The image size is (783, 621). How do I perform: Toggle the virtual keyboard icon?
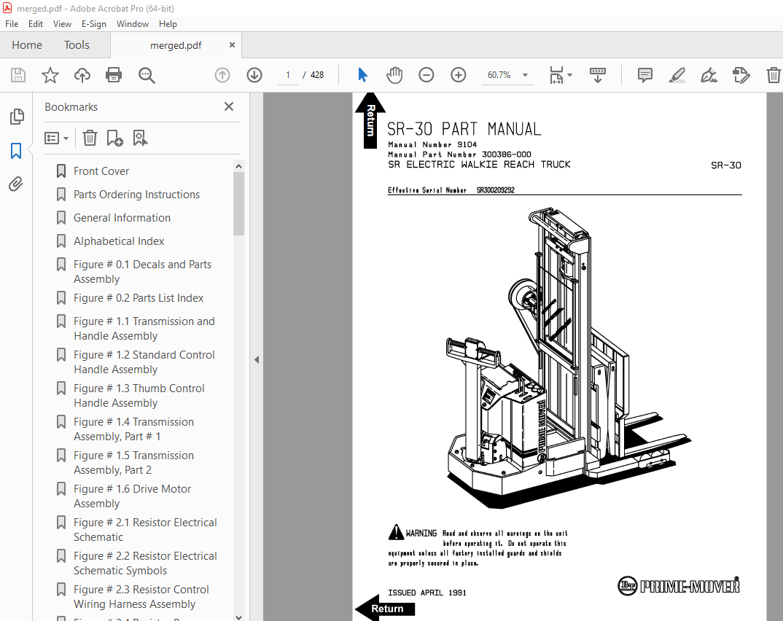tap(598, 74)
